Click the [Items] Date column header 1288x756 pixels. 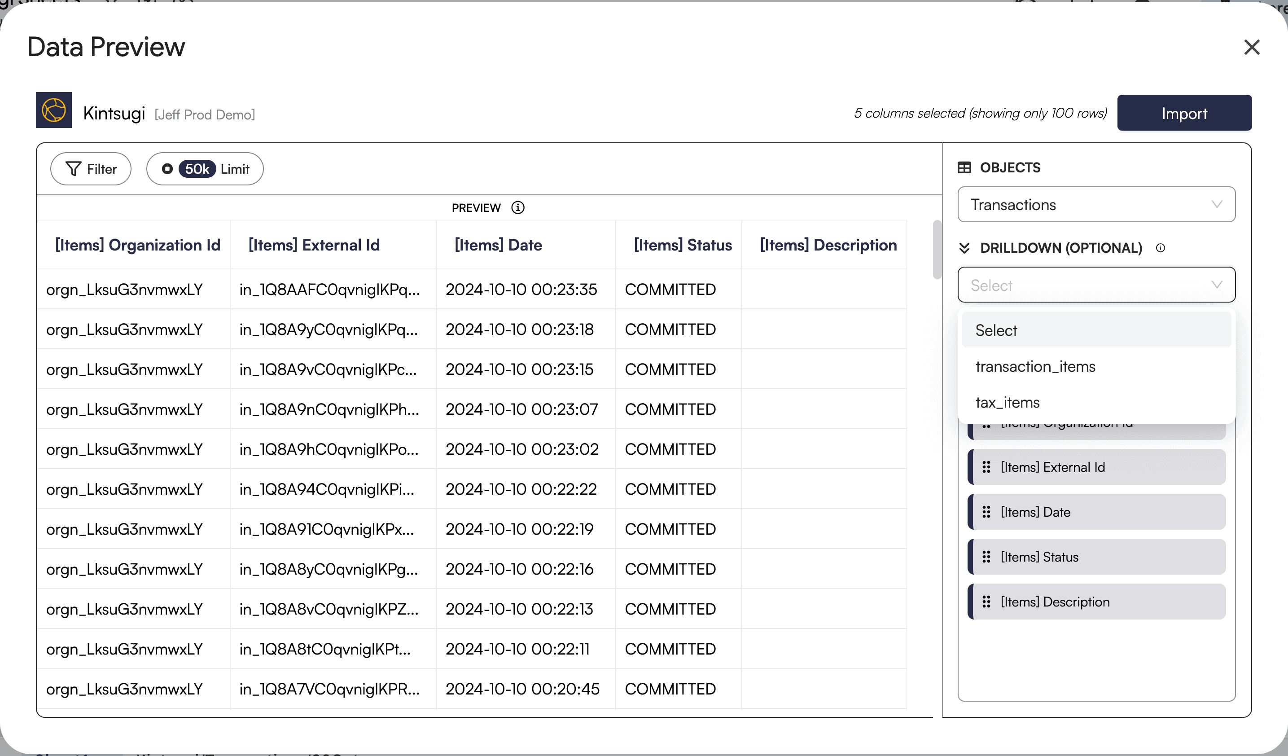(x=498, y=245)
